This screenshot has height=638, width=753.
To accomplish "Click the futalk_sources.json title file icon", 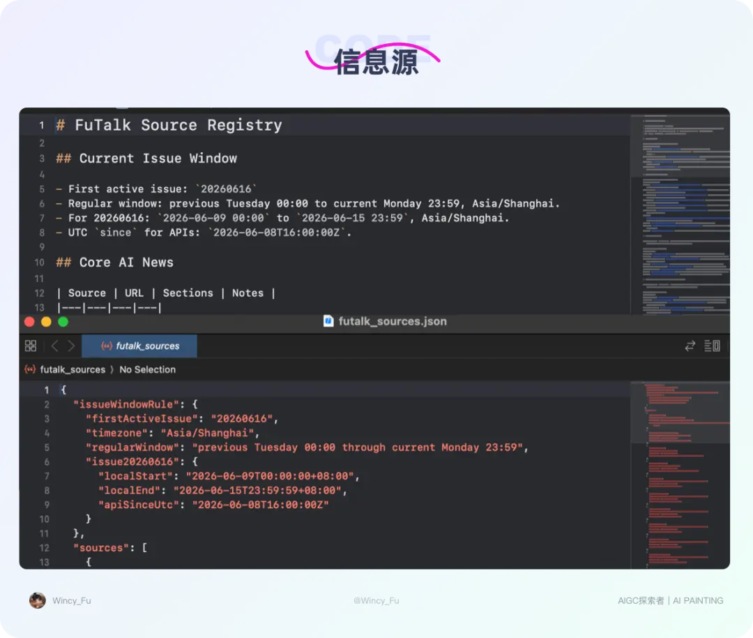I will click(x=328, y=321).
